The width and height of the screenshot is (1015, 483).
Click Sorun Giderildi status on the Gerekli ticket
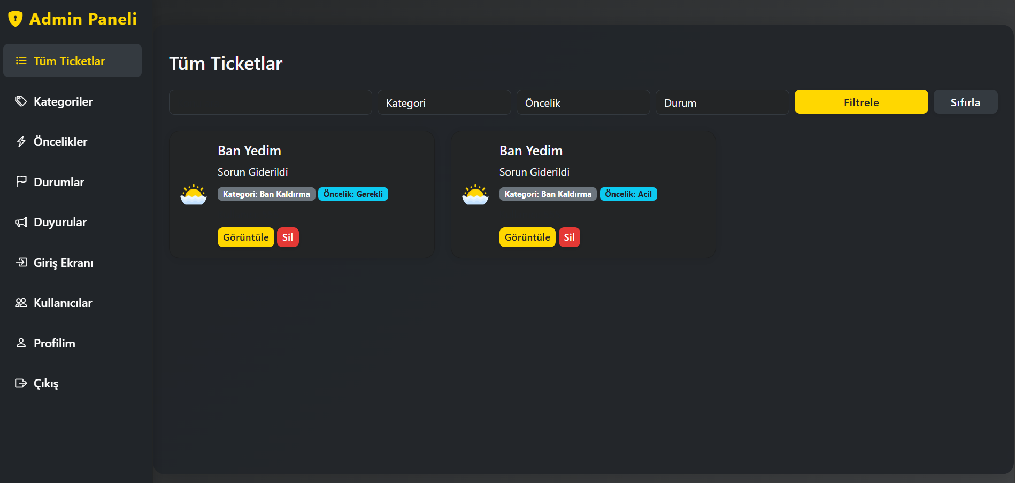pyautogui.click(x=253, y=172)
